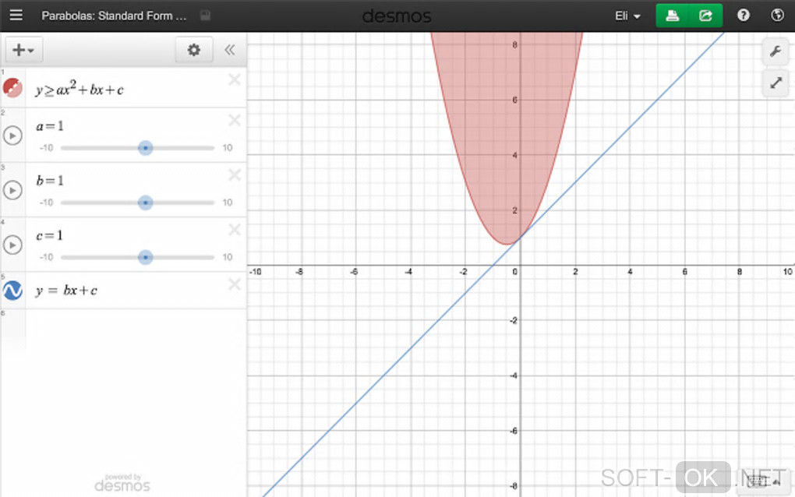795x497 pixels.
Task: Click the a=1 value text
Action: tap(50, 125)
